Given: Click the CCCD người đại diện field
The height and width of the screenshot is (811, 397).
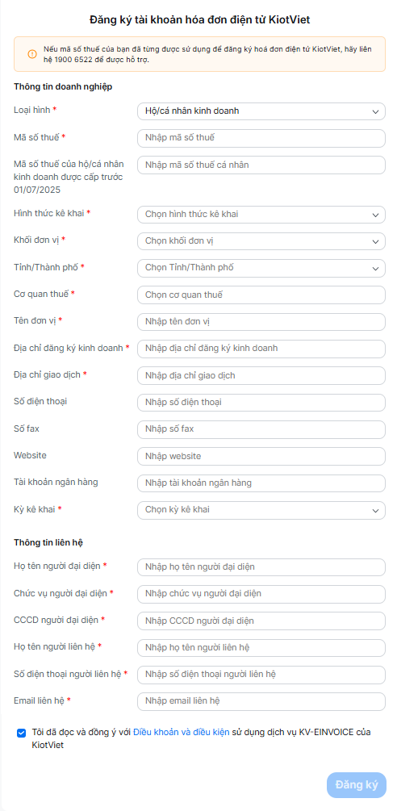Looking at the screenshot, I should tap(261, 621).
